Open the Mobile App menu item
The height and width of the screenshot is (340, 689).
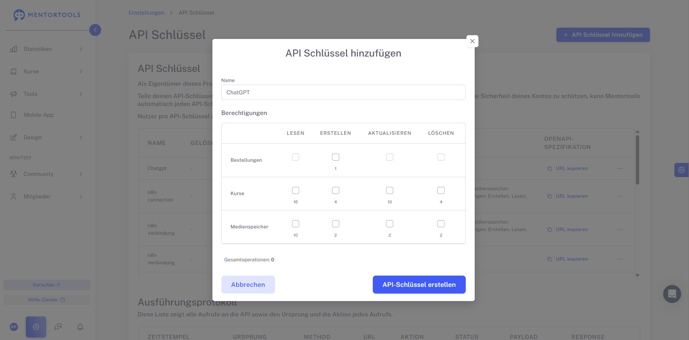(x=39, y=115)
